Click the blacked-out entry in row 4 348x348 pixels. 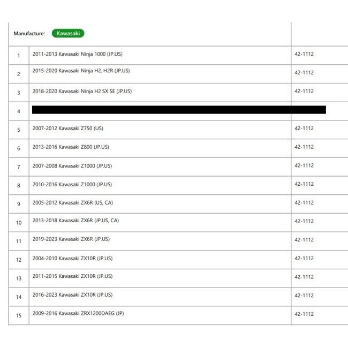click(x=179, y=110)
